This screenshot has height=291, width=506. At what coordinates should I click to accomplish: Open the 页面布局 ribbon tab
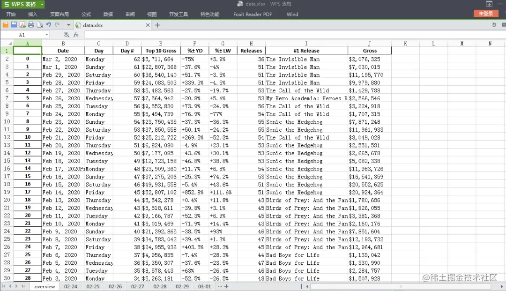tap(60, 14)
